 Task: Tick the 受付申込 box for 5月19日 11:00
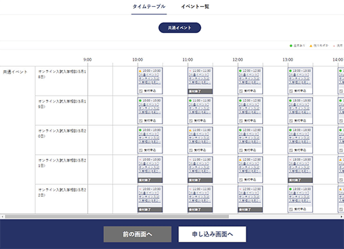coord(191,120)
